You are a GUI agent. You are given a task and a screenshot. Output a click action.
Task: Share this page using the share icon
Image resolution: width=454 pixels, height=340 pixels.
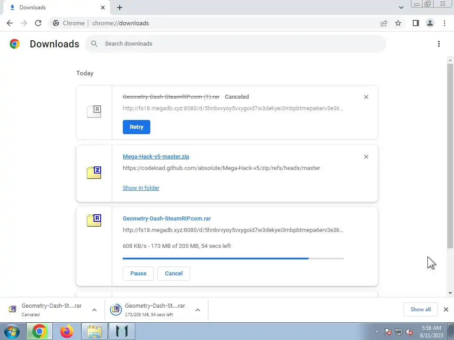384,23
